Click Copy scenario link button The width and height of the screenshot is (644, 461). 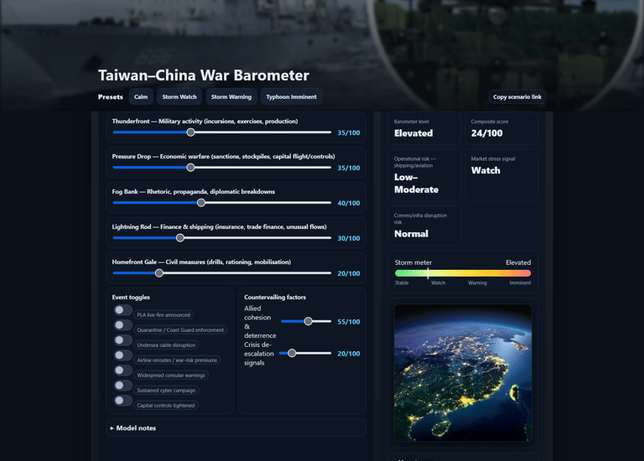coord(517,97)
